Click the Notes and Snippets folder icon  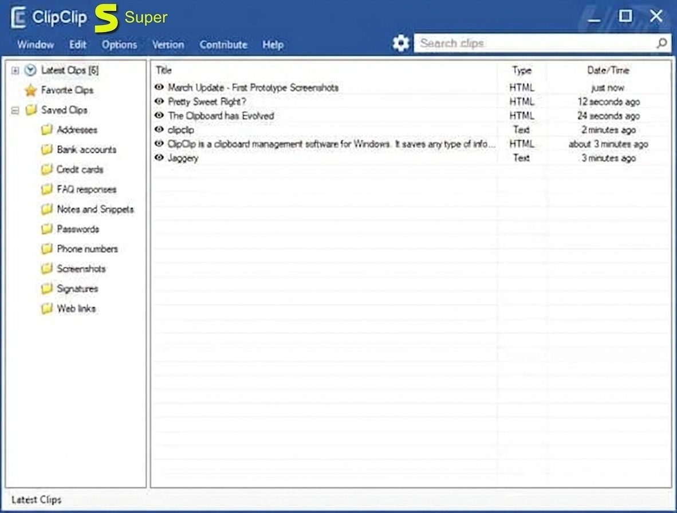pos(46,209)
